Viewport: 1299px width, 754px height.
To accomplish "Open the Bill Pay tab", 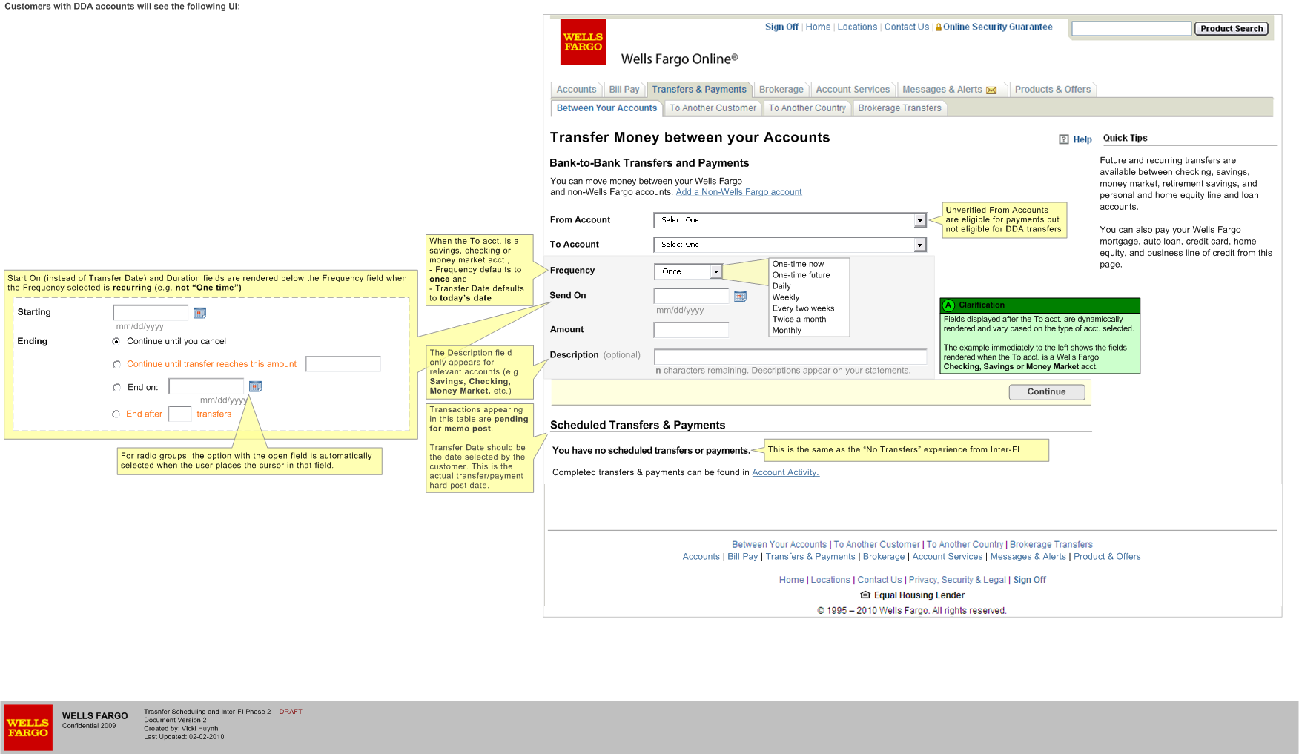I will point(624,90).
